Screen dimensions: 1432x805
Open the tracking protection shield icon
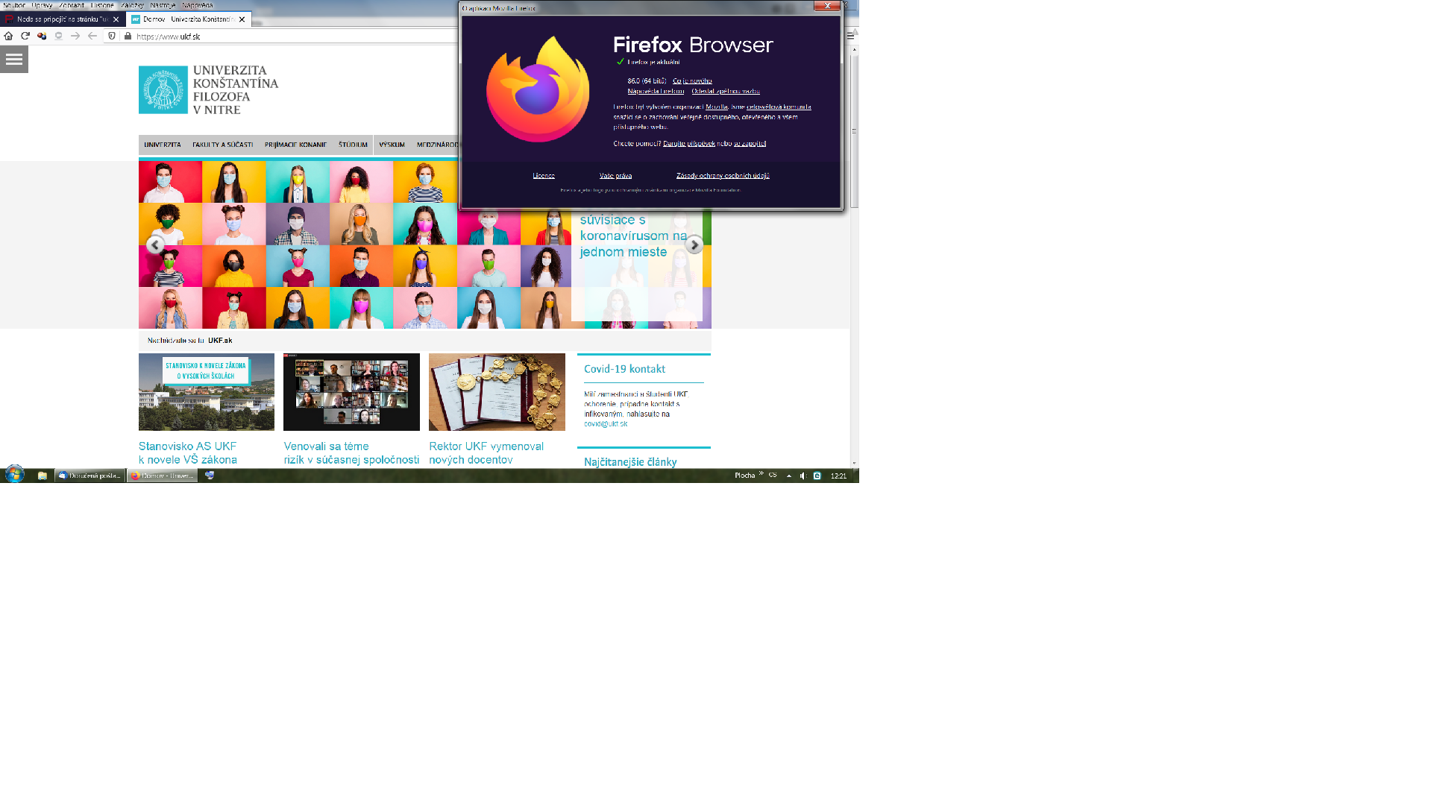click(x=112, y=36)
